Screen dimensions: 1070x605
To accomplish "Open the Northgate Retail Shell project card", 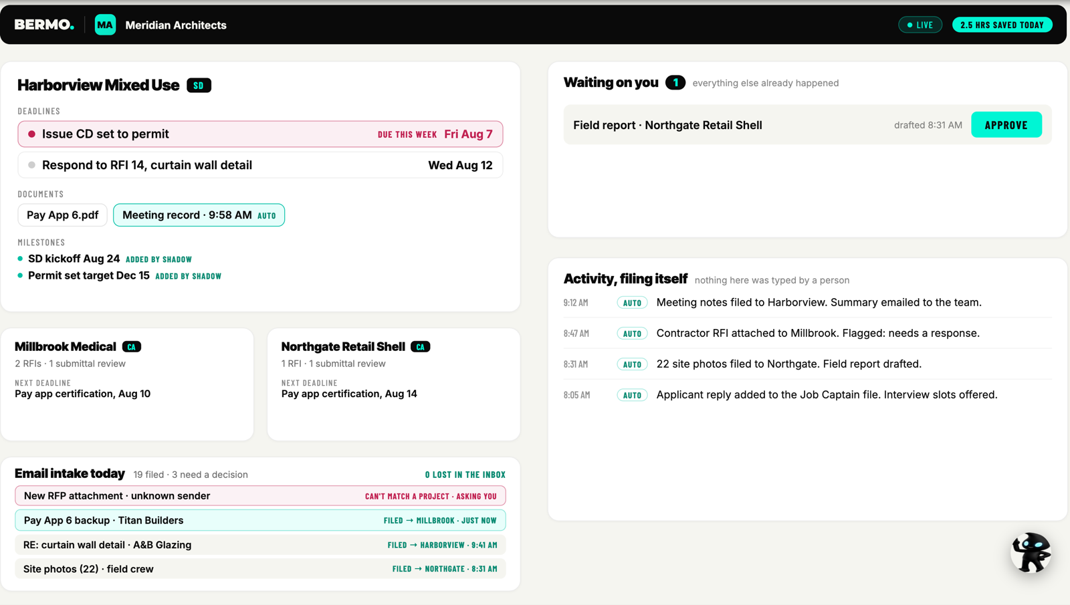I will coord(393,384).
